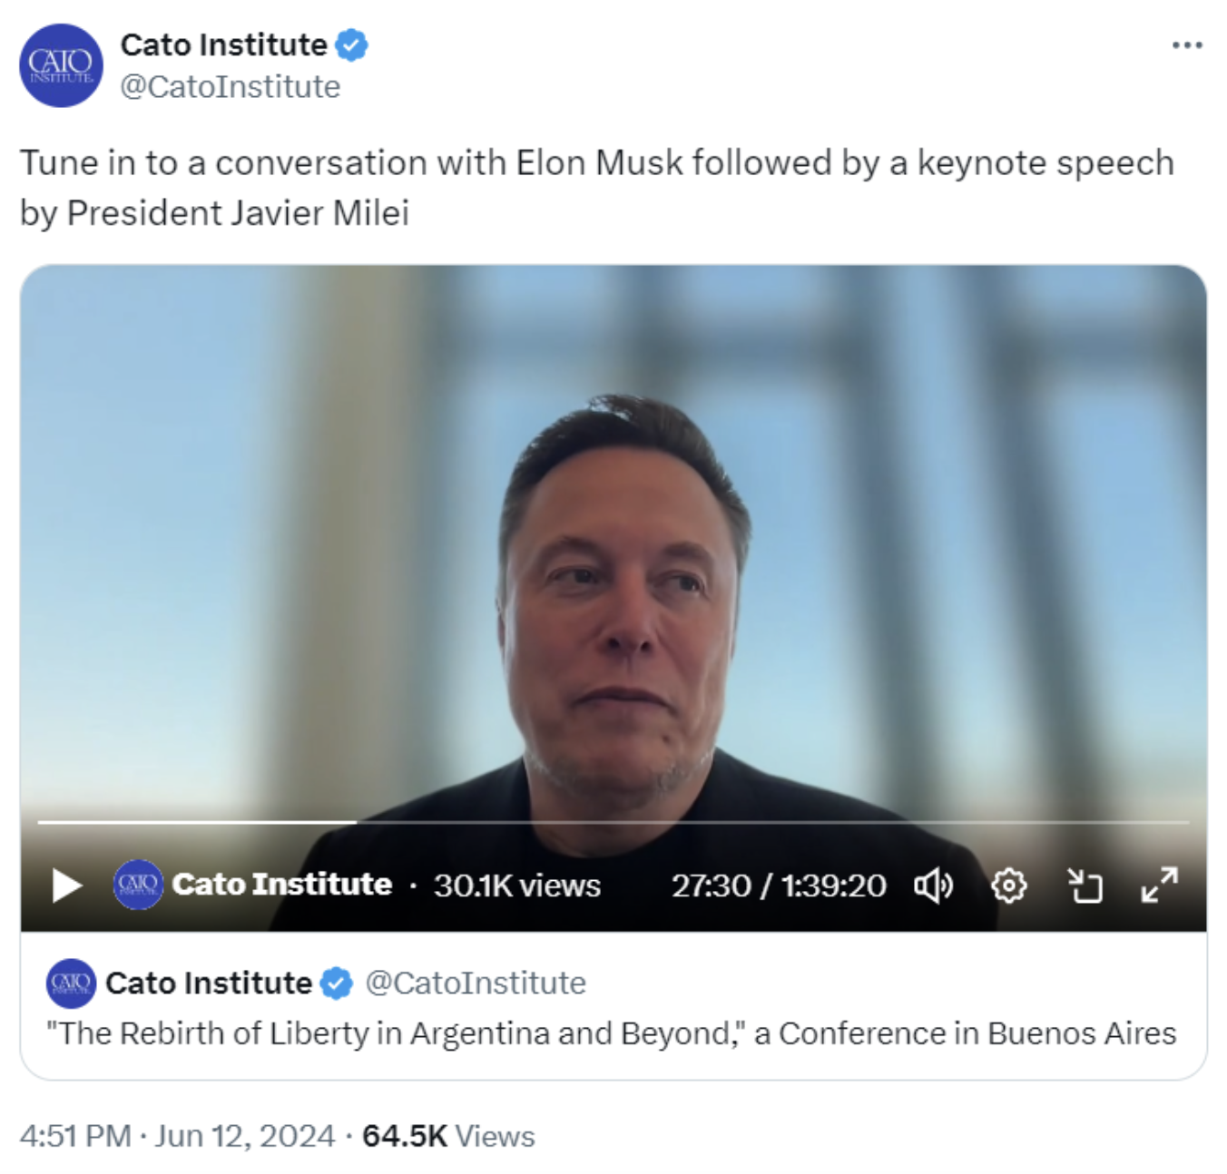
Task: Open the @CatoInstitute handle under the header name
Action: tap(231, 87)
